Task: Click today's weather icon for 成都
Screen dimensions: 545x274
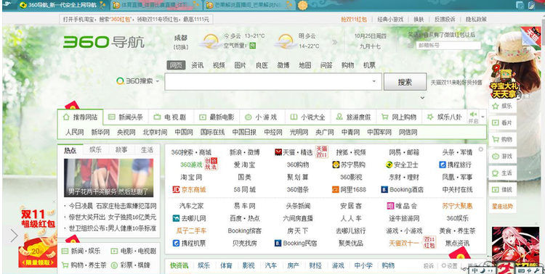Action: point(210,41)
